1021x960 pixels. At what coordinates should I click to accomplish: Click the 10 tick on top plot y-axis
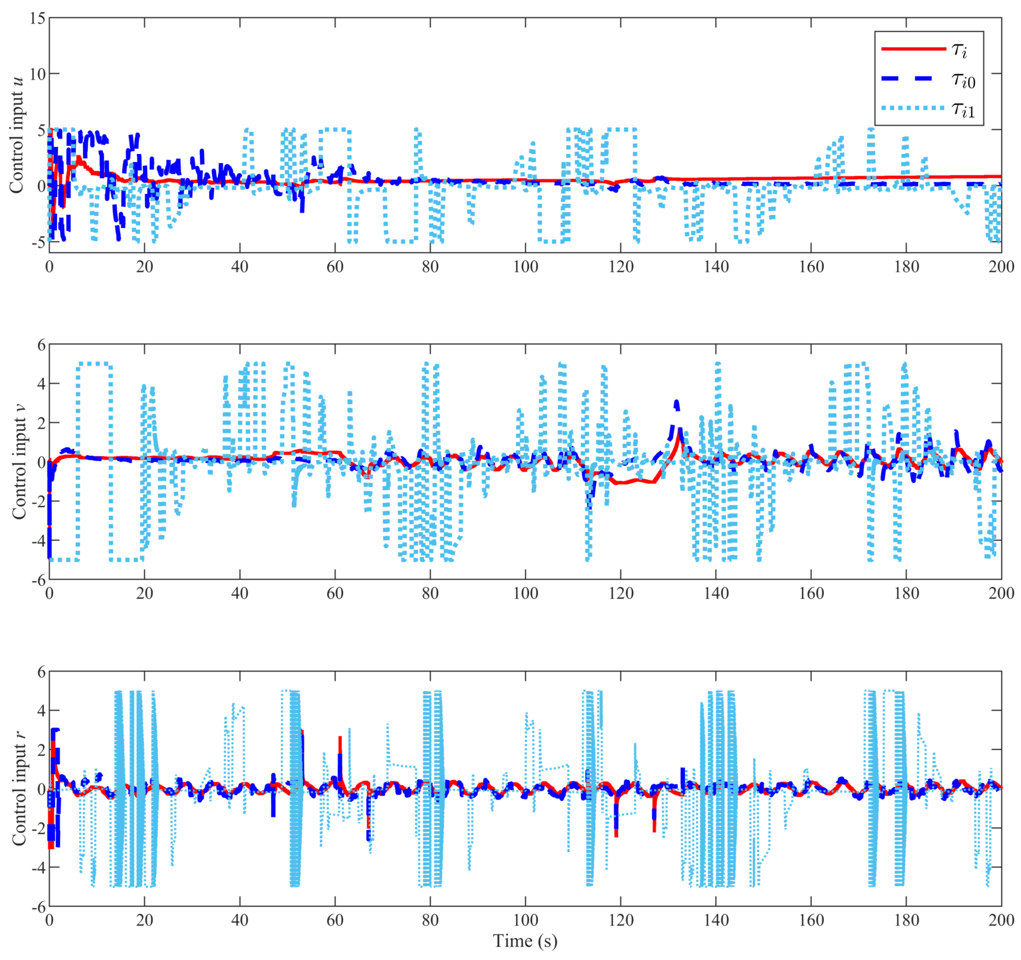pyautogui.click(x=37, y=74)
